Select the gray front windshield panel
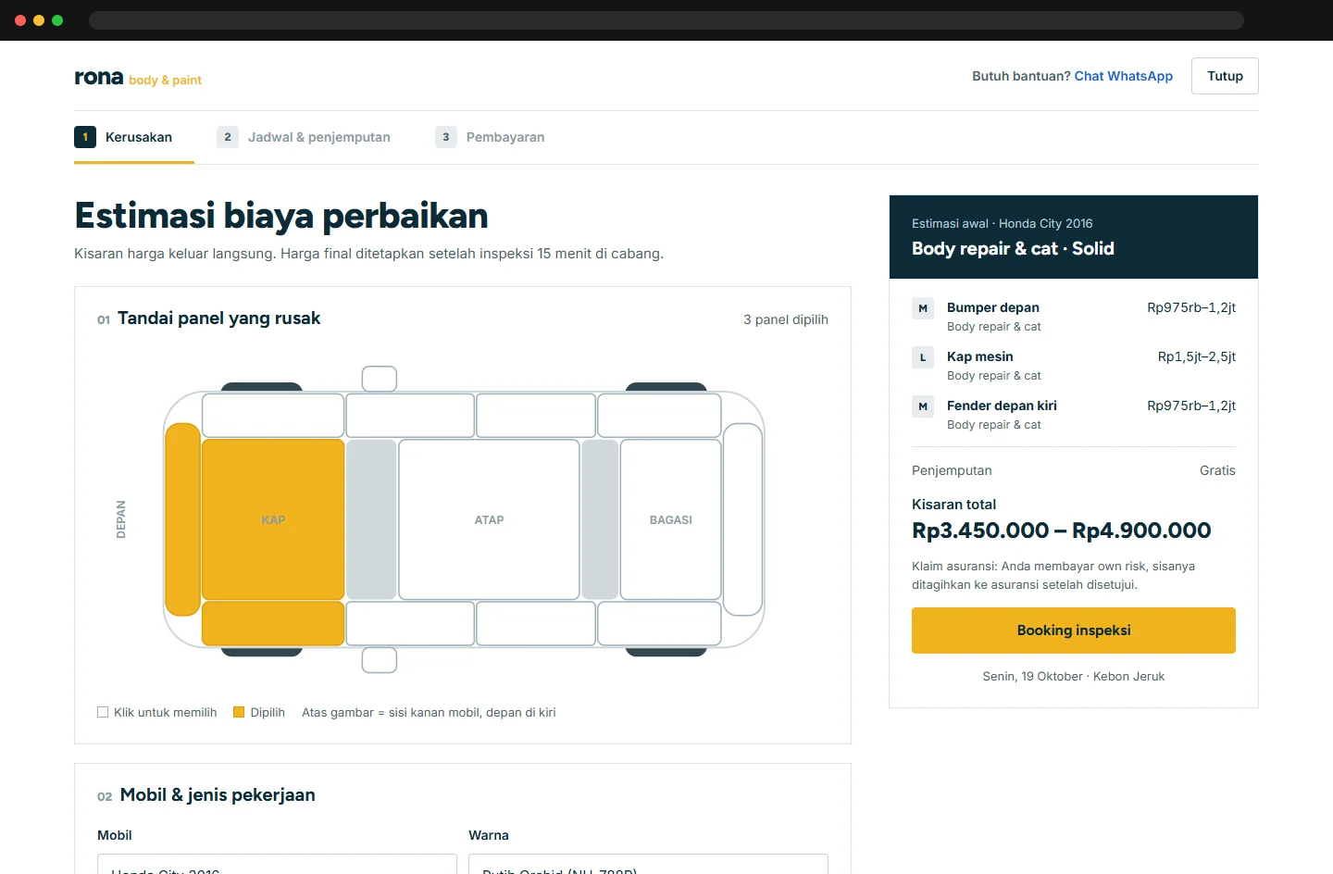Image resolution: width=1333 pixels, height=874 pixels. (371, 519)
